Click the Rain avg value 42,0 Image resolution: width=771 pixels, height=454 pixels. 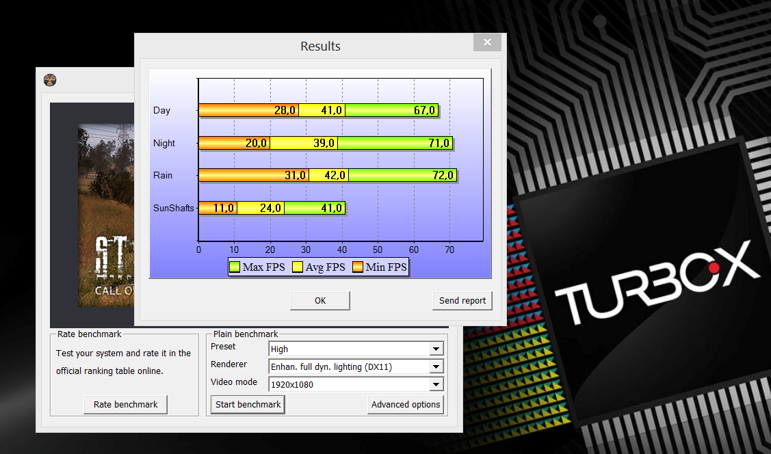(x=335, y=176)
